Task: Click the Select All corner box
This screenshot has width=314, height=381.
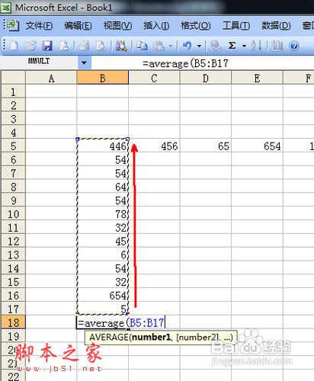Action: tap(13, 78)
